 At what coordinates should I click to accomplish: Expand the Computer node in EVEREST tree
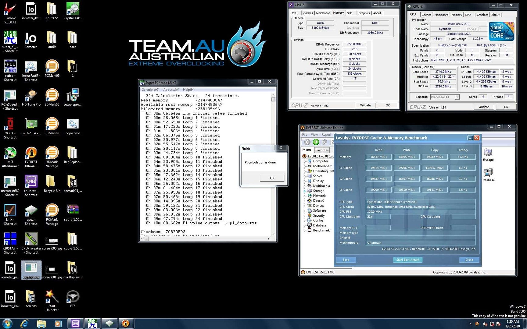point(304,161)
